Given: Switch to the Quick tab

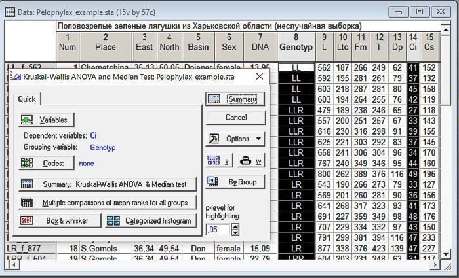Looking at the screenshot, I should pos(27,99).
